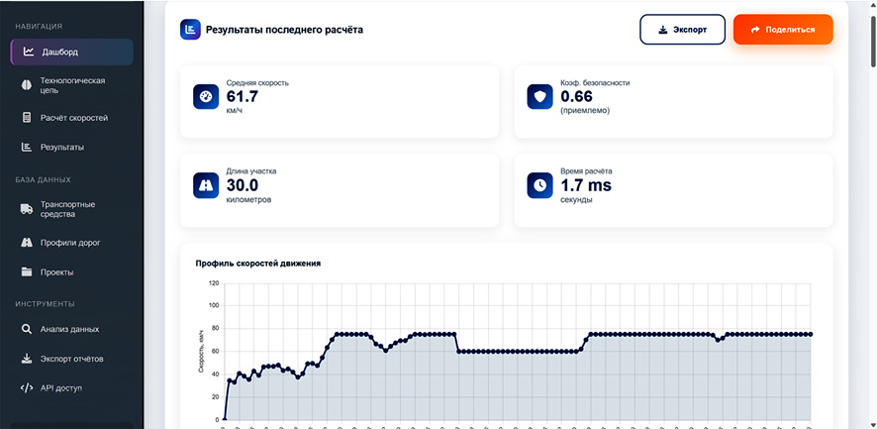Go to the Профили дорог section
The width and height of the screenshot is (877, 429).
71,243
